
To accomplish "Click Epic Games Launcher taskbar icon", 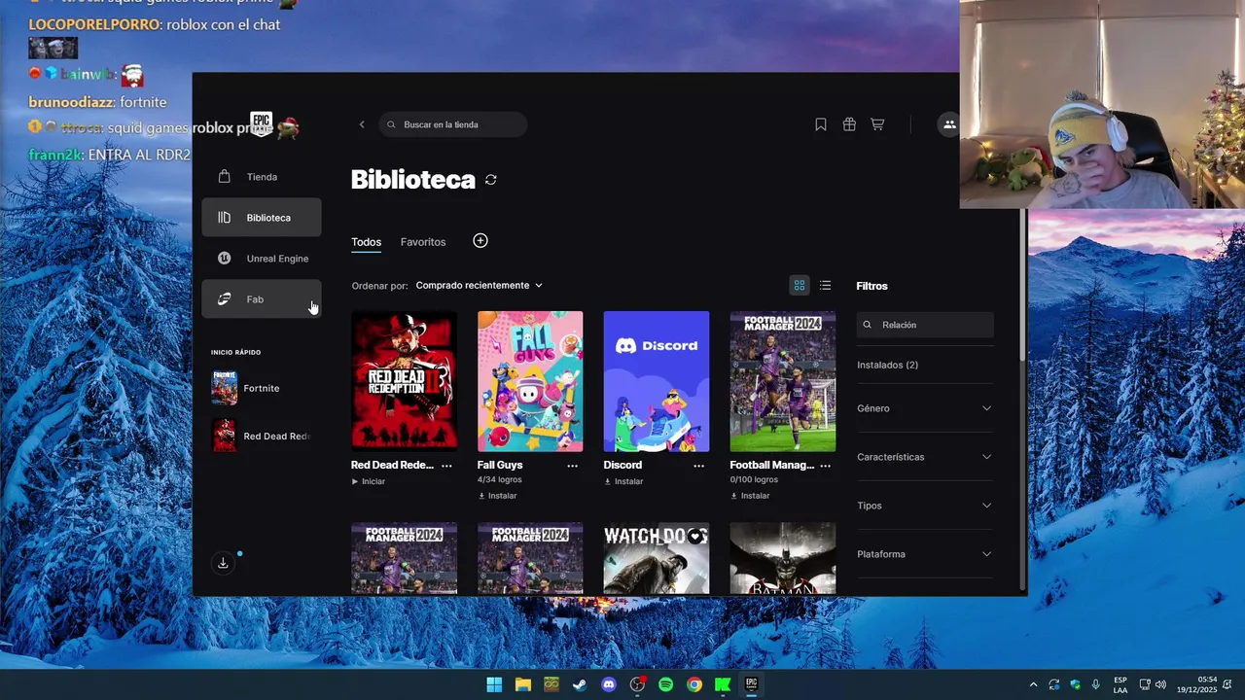I will [x=751, y=684].
